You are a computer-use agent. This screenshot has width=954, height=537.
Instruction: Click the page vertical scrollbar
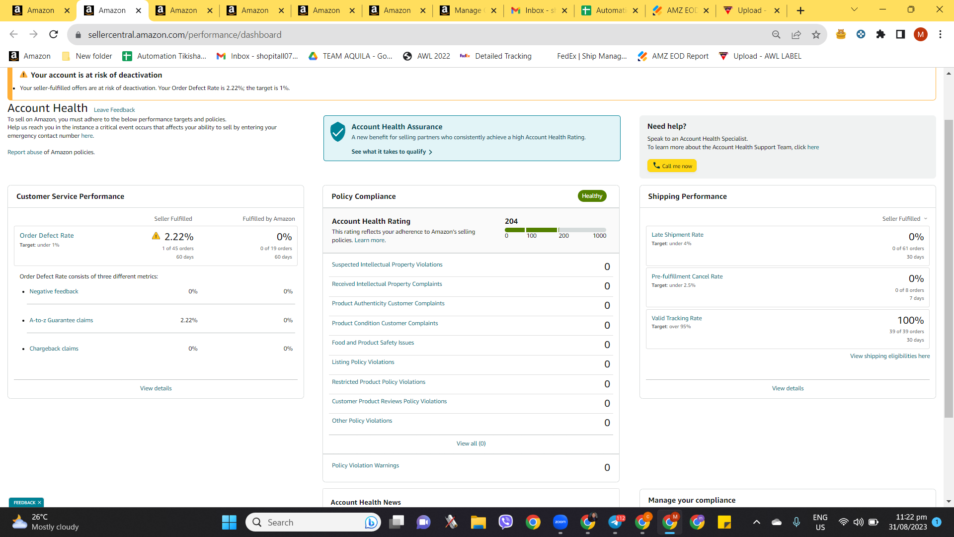pyautogui.click(x=949, y=268)
